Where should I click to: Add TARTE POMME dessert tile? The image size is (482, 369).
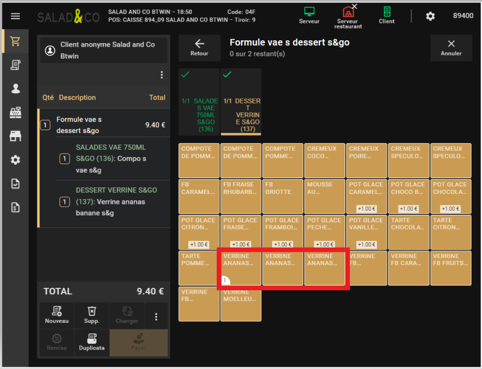click(199, 268)
